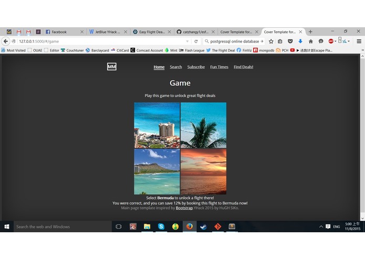
Task: Close the Facebook tab
Action: (82, 32)
